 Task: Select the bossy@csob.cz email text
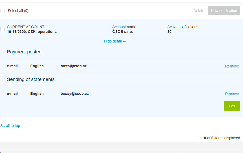pos(75,94)
